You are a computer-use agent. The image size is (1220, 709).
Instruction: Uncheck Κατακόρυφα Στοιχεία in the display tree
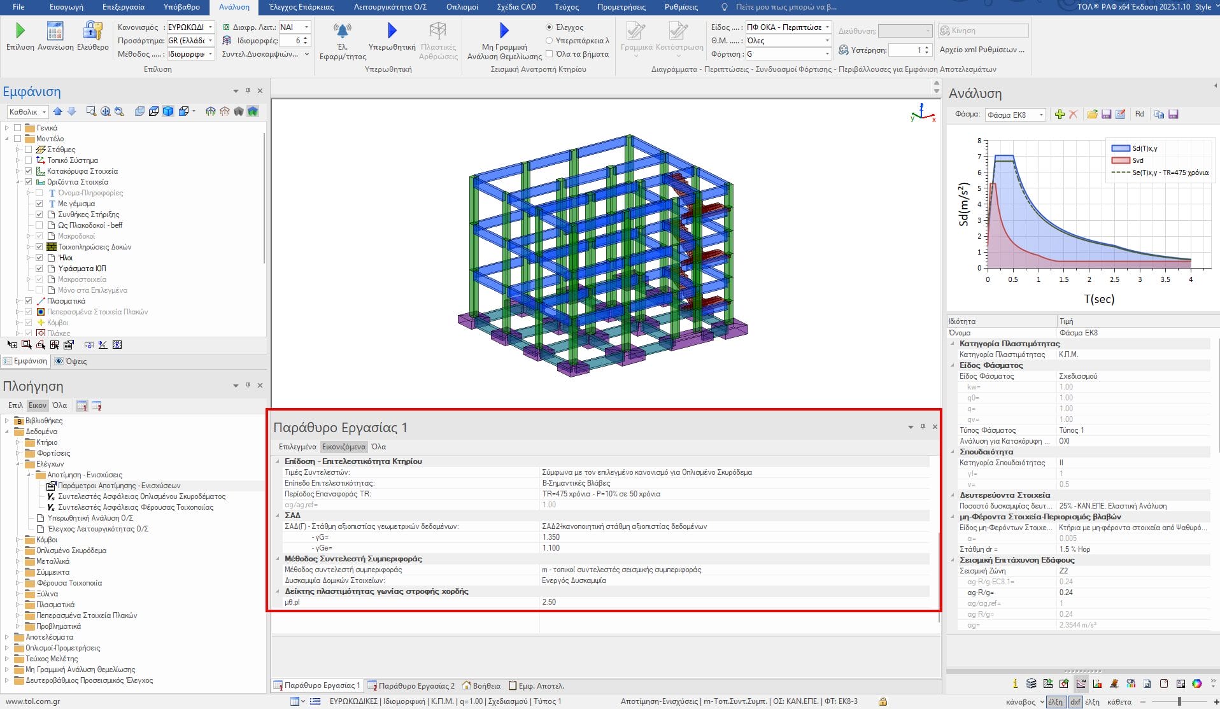click(x=29, y=171)
